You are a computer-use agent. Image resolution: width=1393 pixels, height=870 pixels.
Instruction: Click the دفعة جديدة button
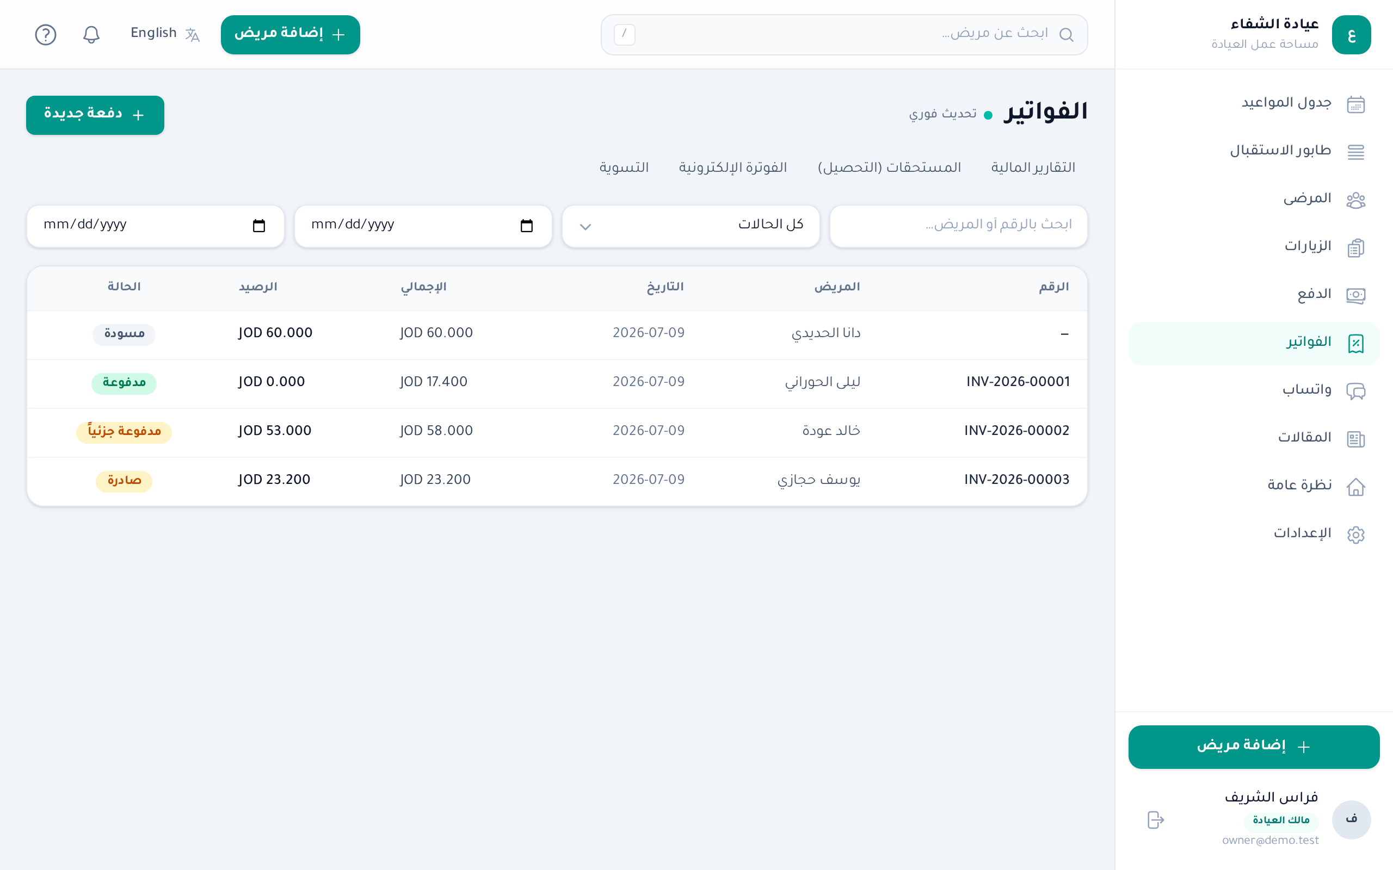coord(95,115)
